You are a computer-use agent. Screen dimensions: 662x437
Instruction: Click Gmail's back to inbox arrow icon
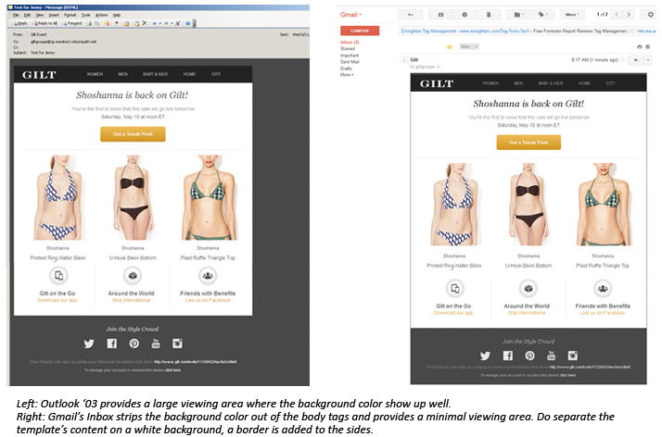tap(410, 15)
